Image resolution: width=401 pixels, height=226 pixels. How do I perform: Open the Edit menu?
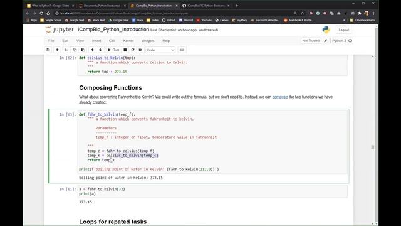coord(65,41)
